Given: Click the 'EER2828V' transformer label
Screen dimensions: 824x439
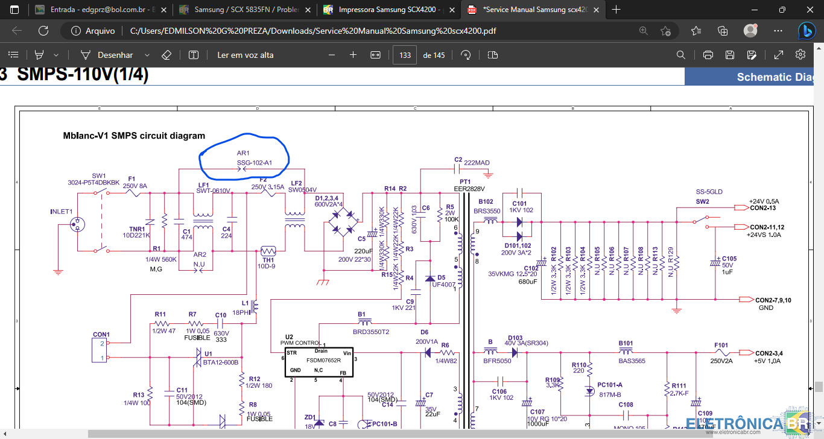Looking at the screenshot, I should click(x=469, y=189).
